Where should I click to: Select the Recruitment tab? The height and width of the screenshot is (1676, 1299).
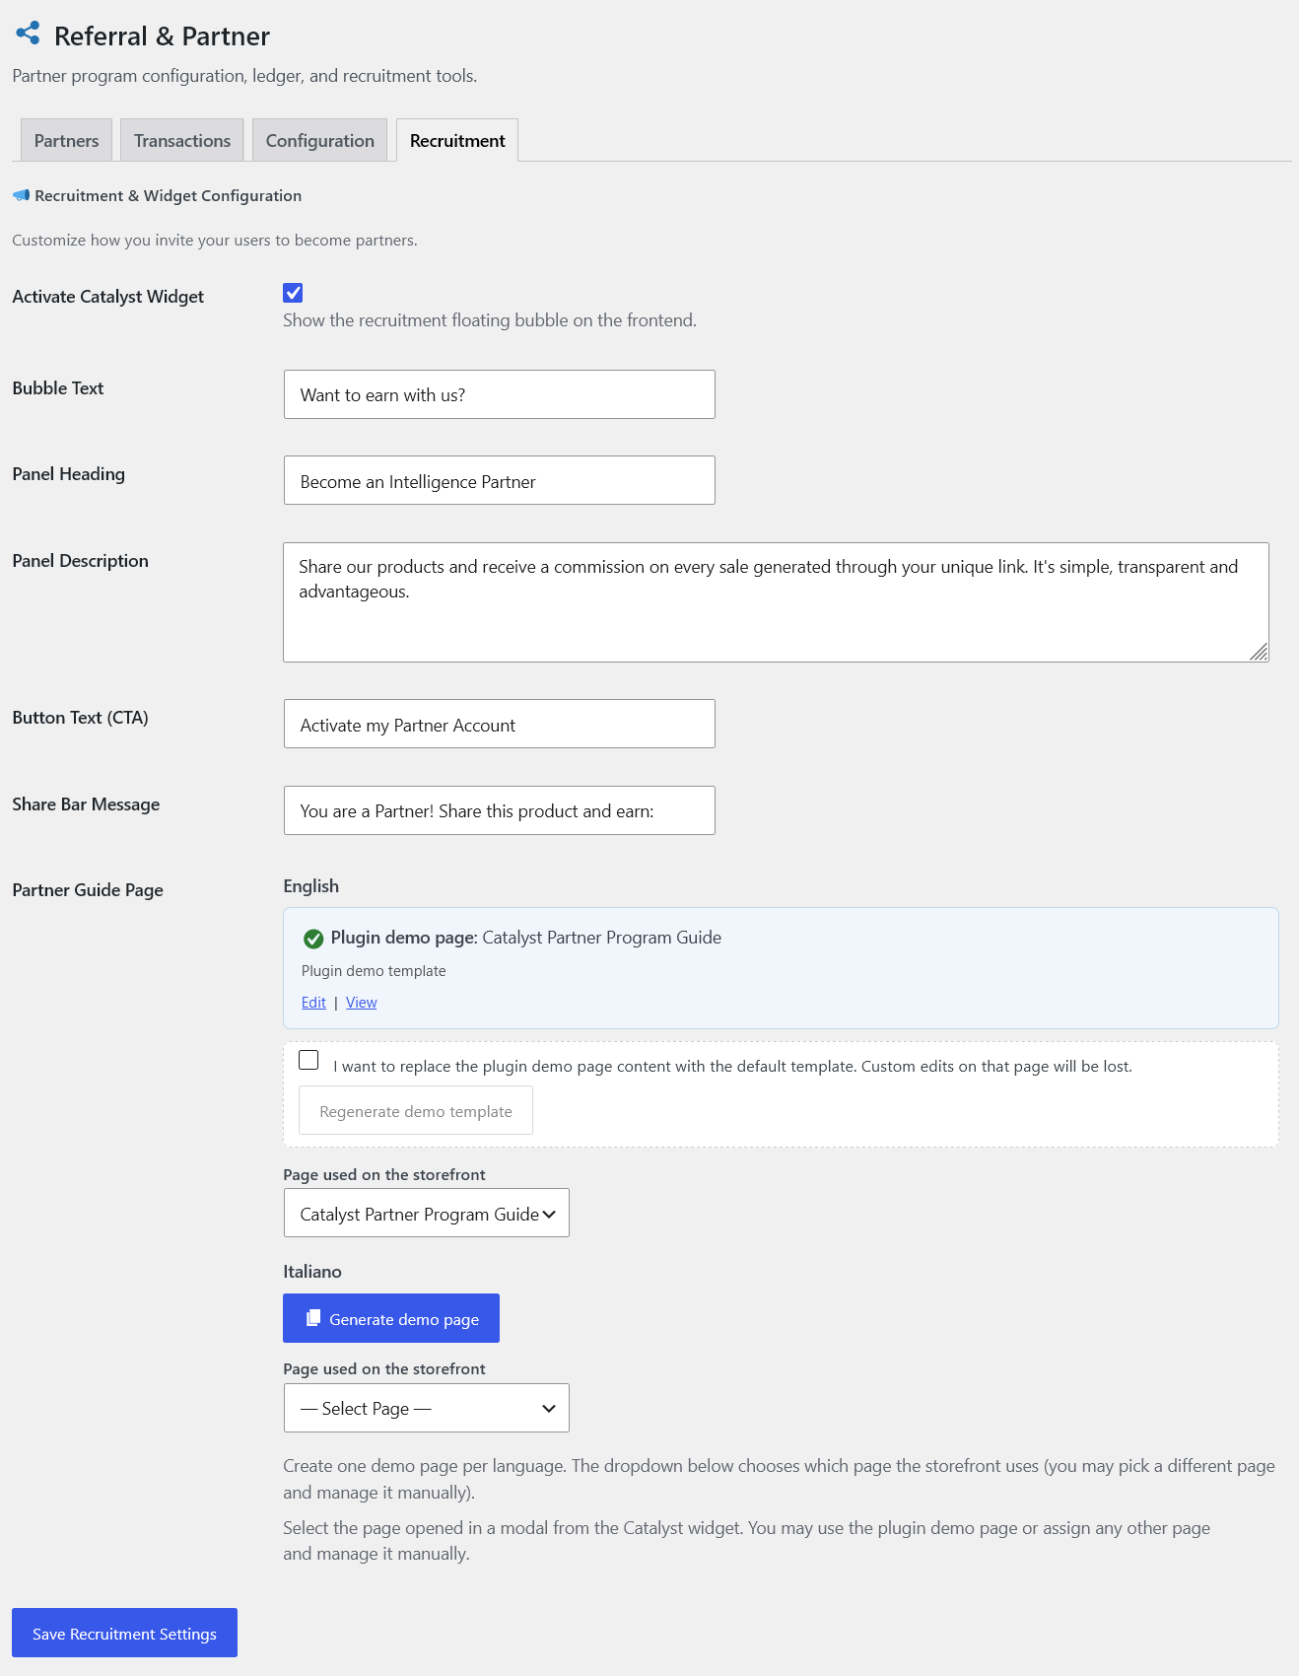(457, 140)
